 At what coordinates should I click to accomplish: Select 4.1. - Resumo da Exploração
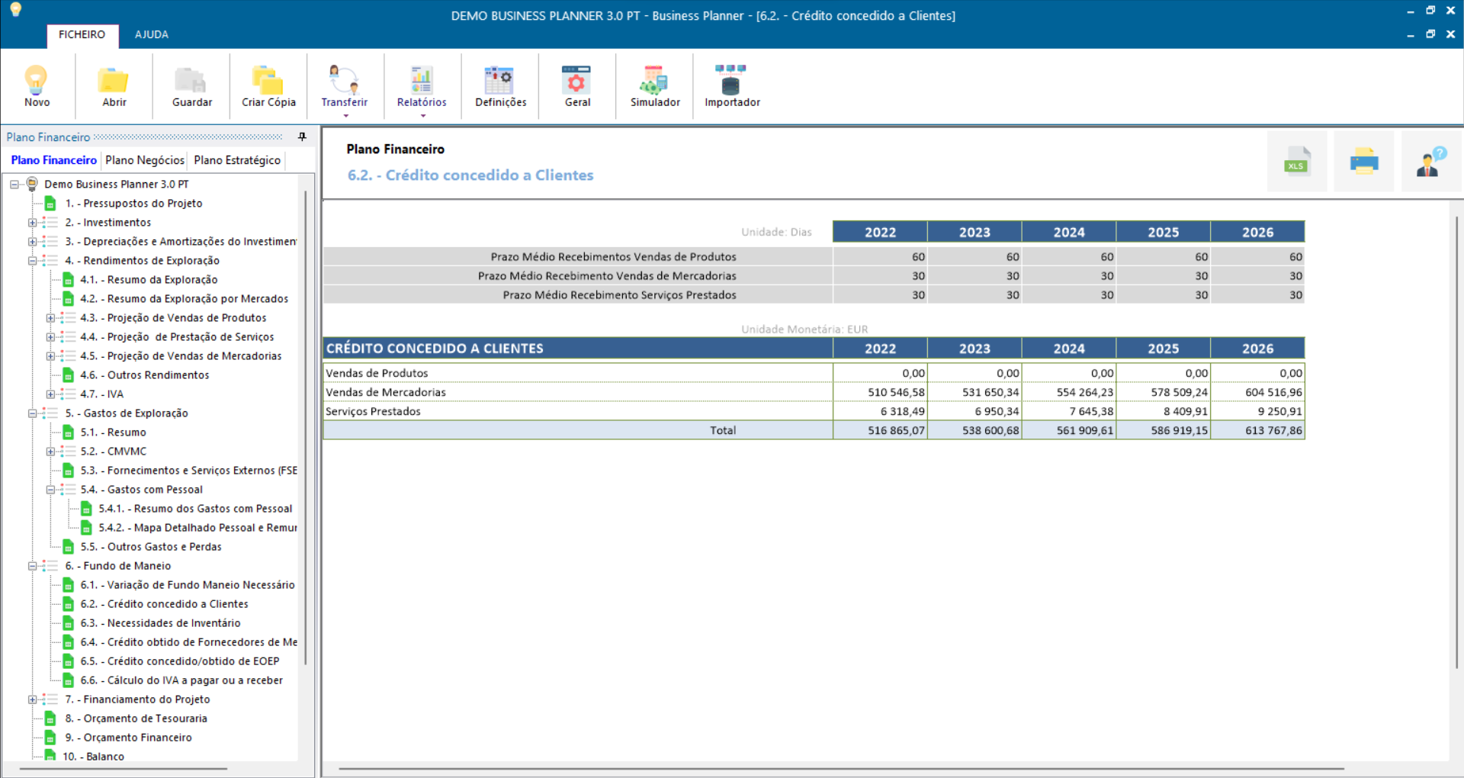(149, 280)
